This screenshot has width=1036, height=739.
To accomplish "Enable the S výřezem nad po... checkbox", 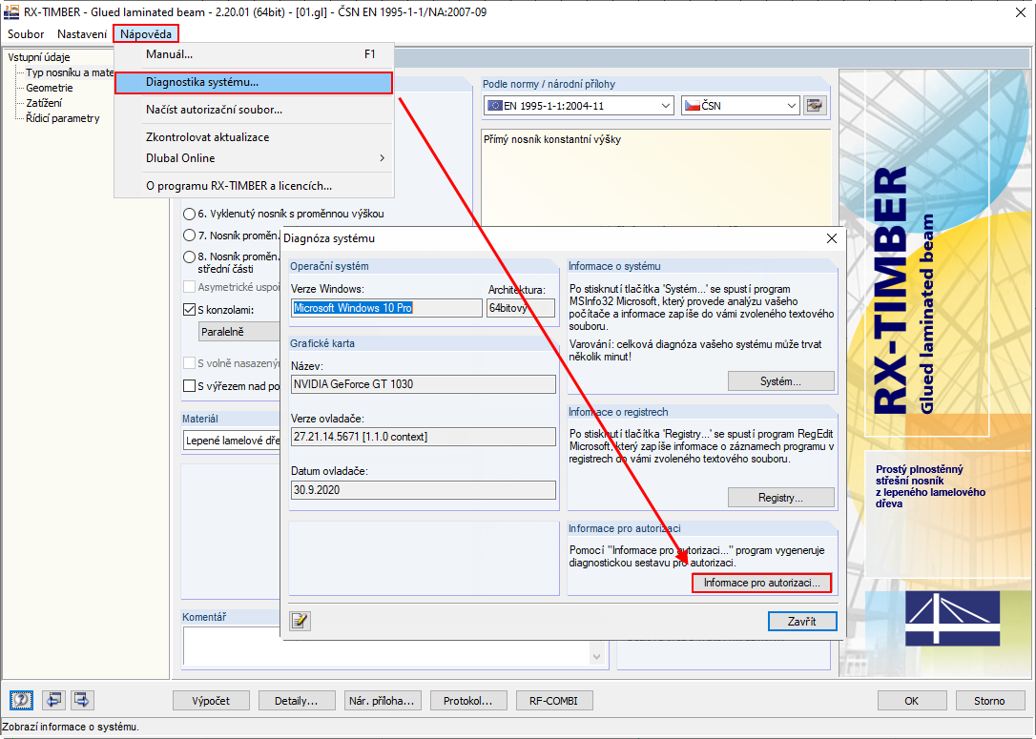I will 189,385.
